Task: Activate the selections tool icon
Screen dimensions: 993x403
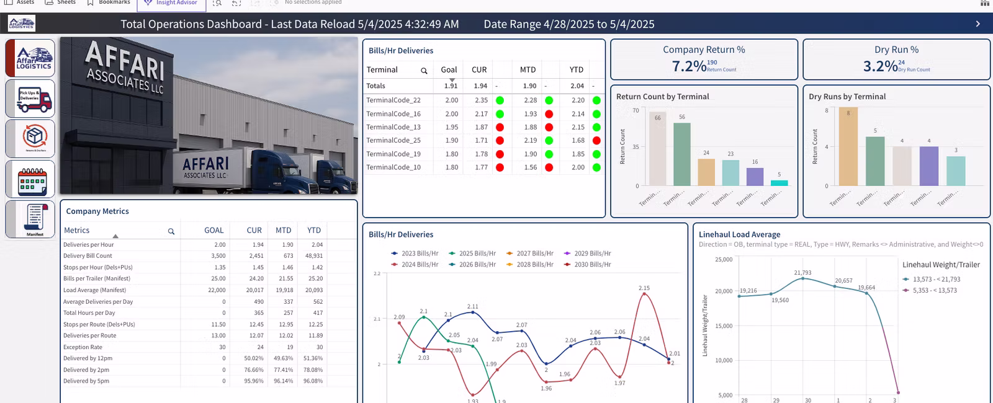Action: tap(236, 3)
